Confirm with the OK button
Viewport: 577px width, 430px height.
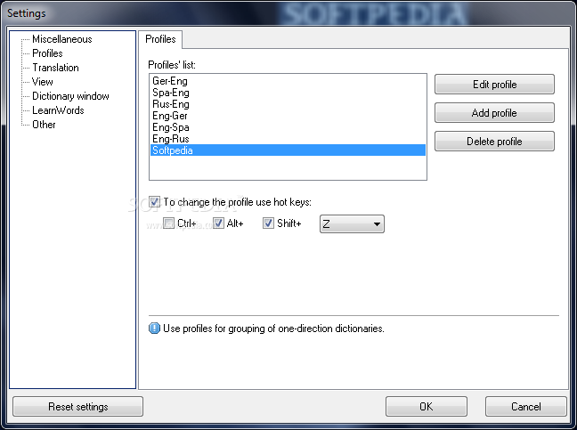[427, 407]
